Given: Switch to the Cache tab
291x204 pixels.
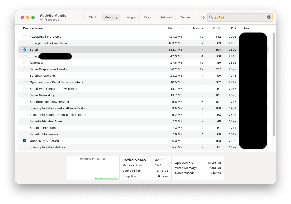Looking at the screenshot, I should point(185,17).
